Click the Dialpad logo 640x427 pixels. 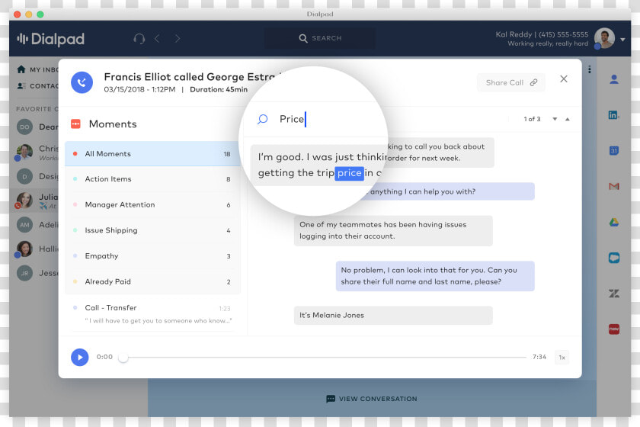click(50, 39)
